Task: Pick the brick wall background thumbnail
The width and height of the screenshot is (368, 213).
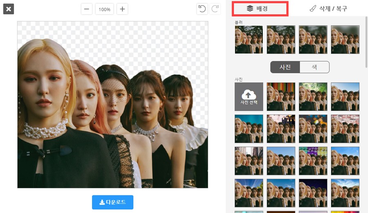Action: click(345, 129)
